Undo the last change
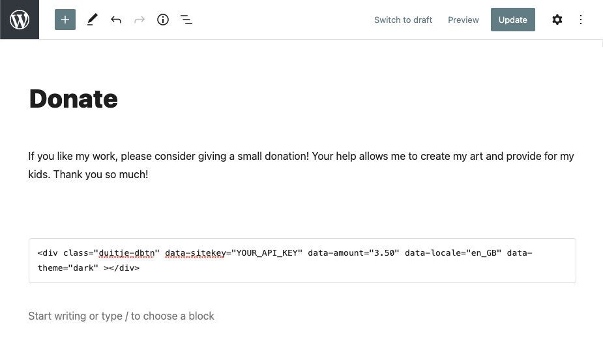603x349 pixels. 116,20
